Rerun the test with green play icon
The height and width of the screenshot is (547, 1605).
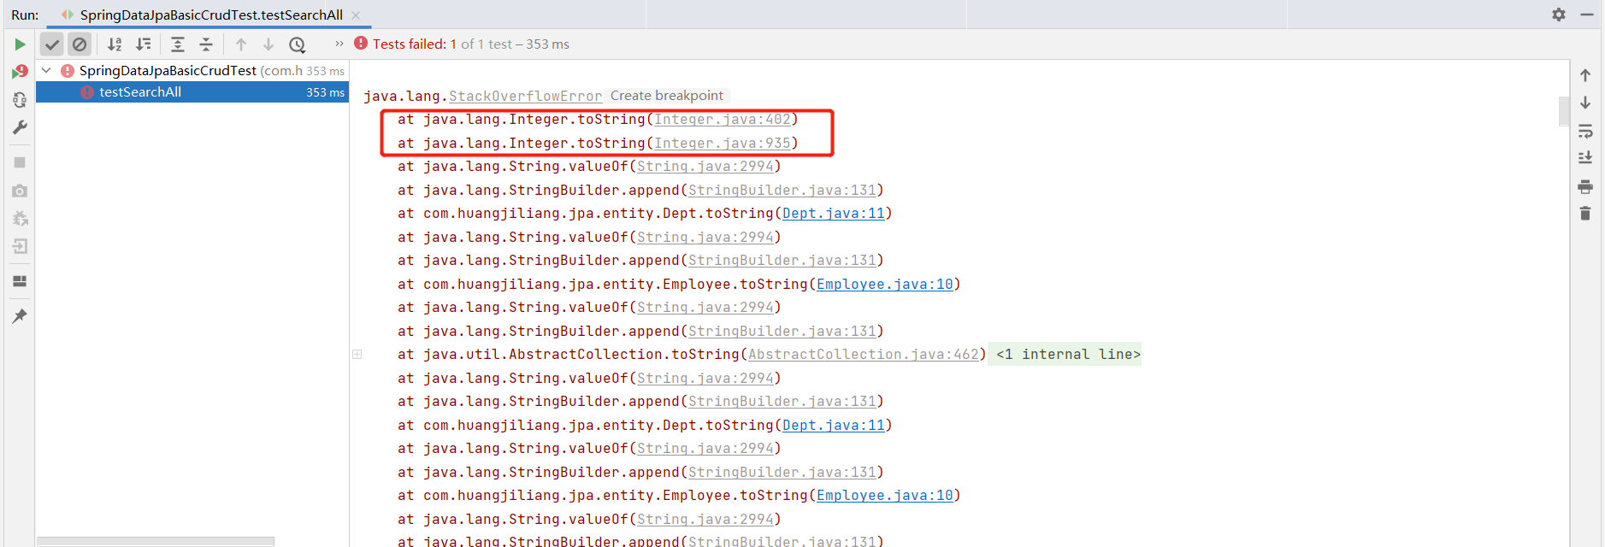(20, 44)
